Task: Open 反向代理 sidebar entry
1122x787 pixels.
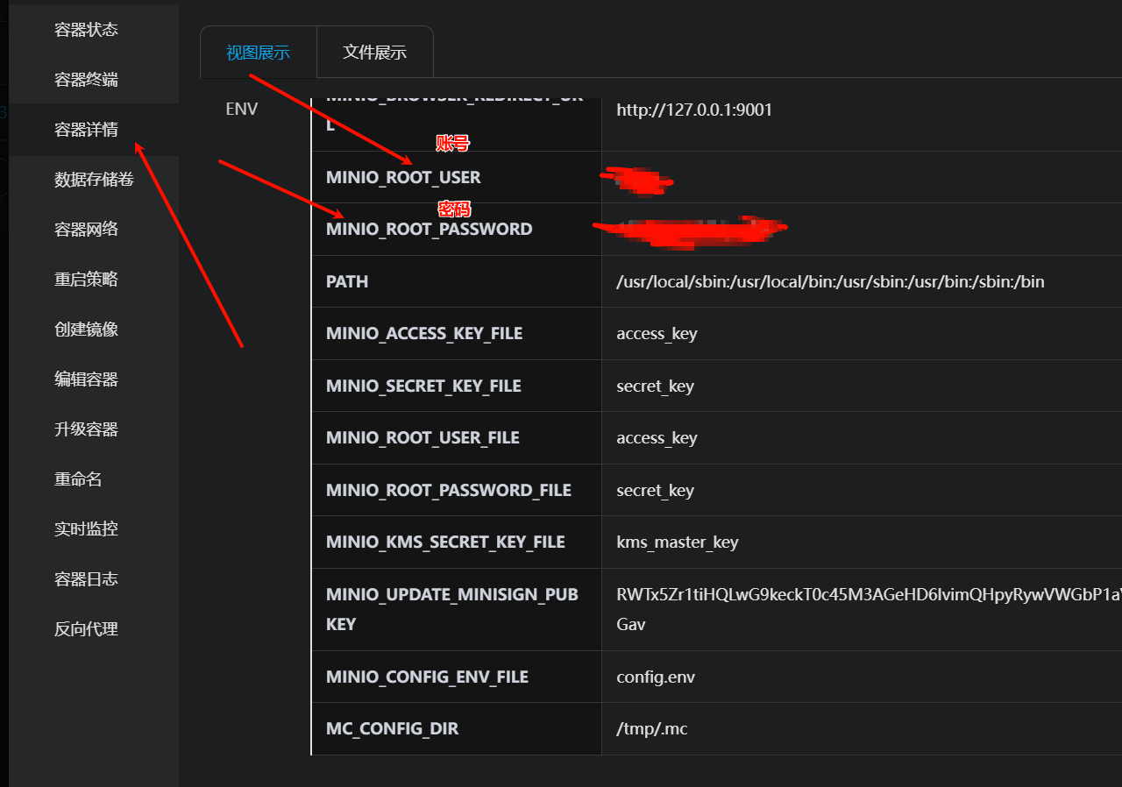Action: [x=86, y=629]
